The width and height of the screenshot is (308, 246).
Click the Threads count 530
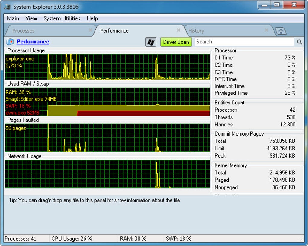291,117
